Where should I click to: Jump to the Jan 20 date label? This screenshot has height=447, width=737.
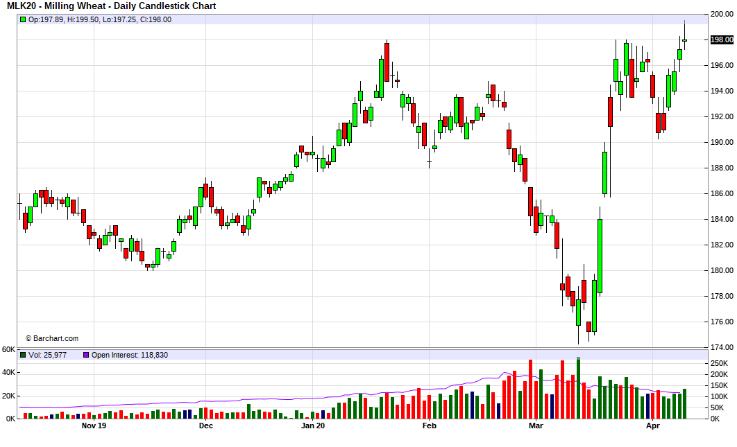(312, 426)
